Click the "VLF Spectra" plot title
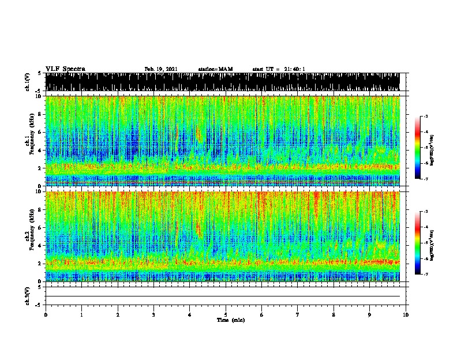457x353 pixels. pyautogui.click(x=65, y=69)
